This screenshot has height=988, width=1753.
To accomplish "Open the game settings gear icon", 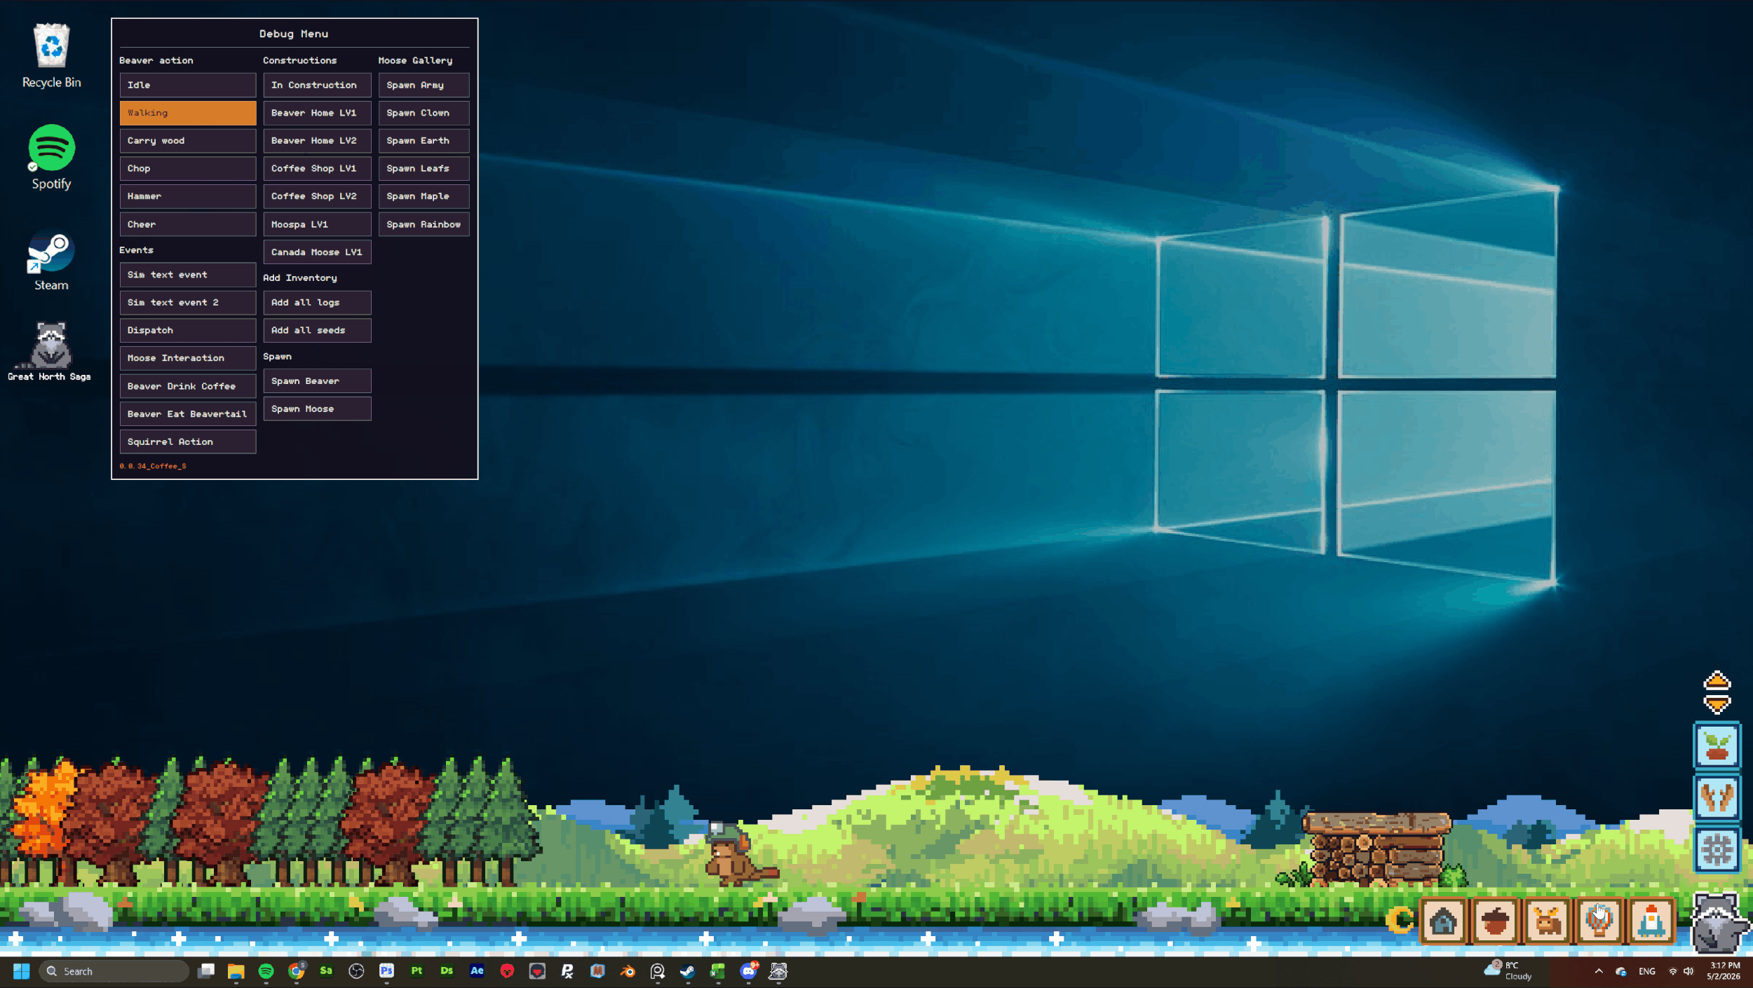I will pyautogui.click(x=1717, y=850).
